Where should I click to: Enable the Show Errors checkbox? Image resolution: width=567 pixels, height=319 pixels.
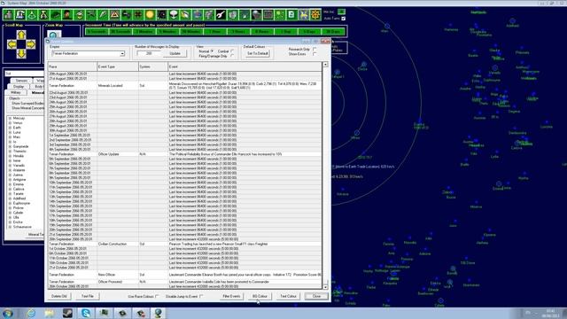pos(315,54)
